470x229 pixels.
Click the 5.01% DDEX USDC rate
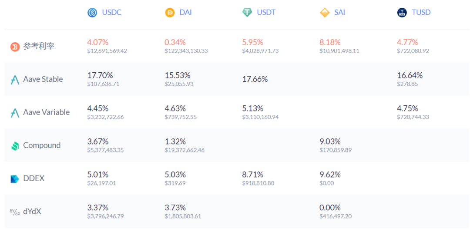tap(98, 175)
